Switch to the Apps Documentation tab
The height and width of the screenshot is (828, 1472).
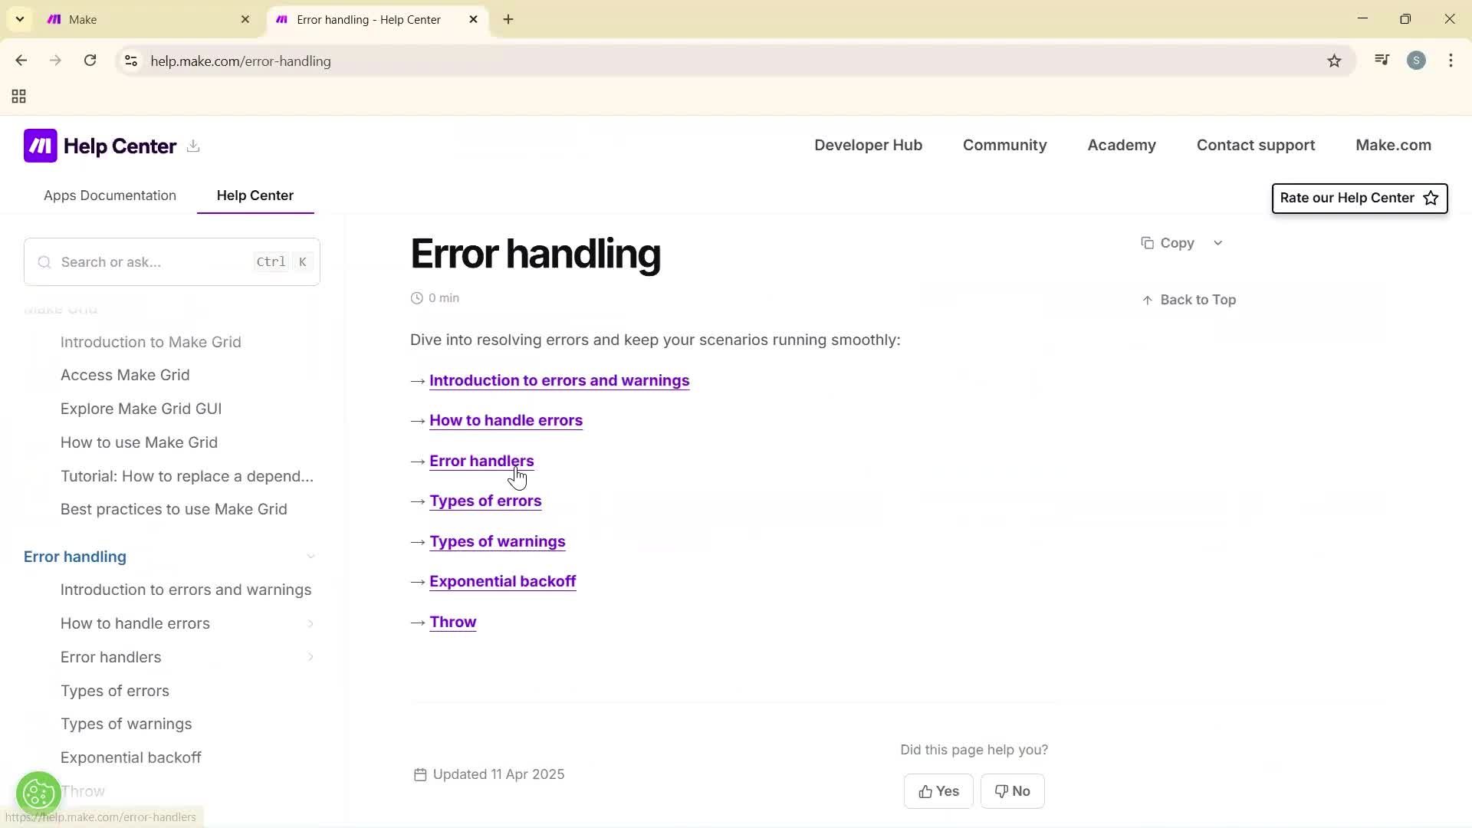click(x=110, y=195)
